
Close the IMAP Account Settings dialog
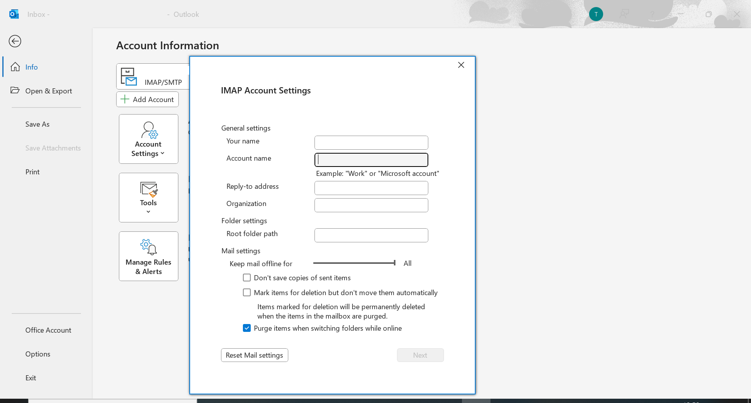pos(461,65)
